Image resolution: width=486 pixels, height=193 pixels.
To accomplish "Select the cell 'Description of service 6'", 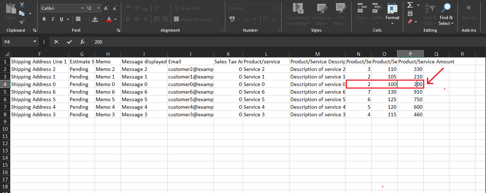I will tap(317, 92).
